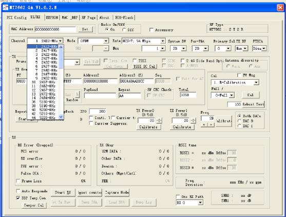Toggle the Accessory checkbox
This screenshot has height=217, width=286.
point(151,30)
